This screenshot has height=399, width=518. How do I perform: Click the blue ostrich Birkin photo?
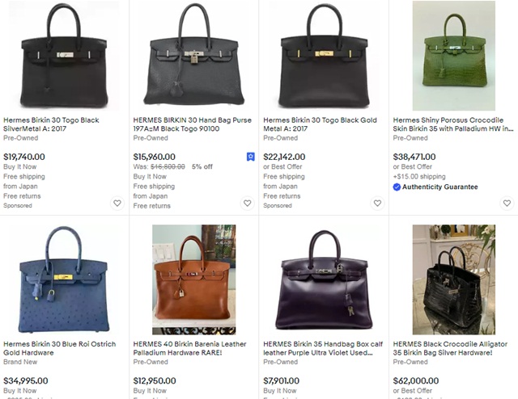(64, 279)
